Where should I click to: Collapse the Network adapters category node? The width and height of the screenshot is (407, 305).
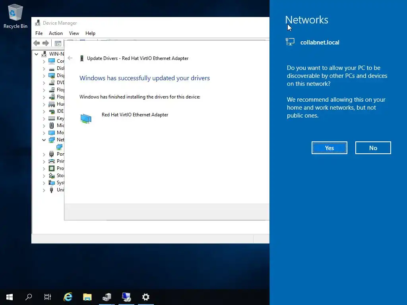[x=44, y=140]
